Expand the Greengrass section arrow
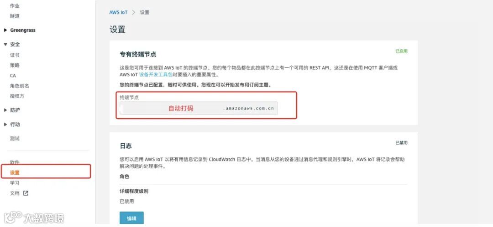The image size is (493, 227). pyautogui.click(x=5, y=30)
